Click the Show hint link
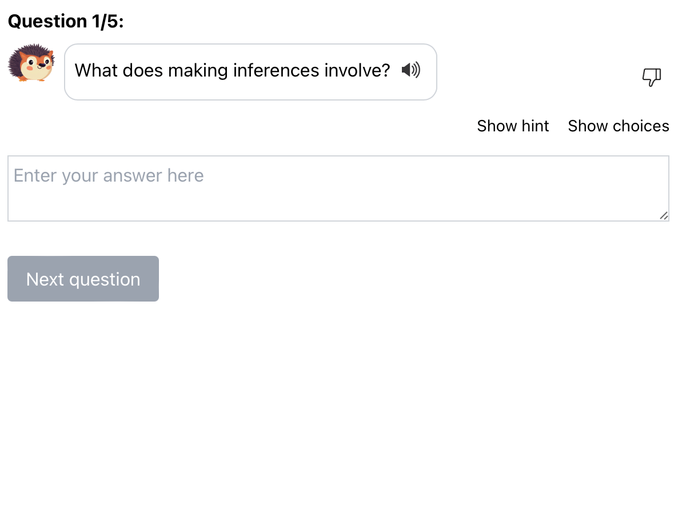 coord(513,126)
